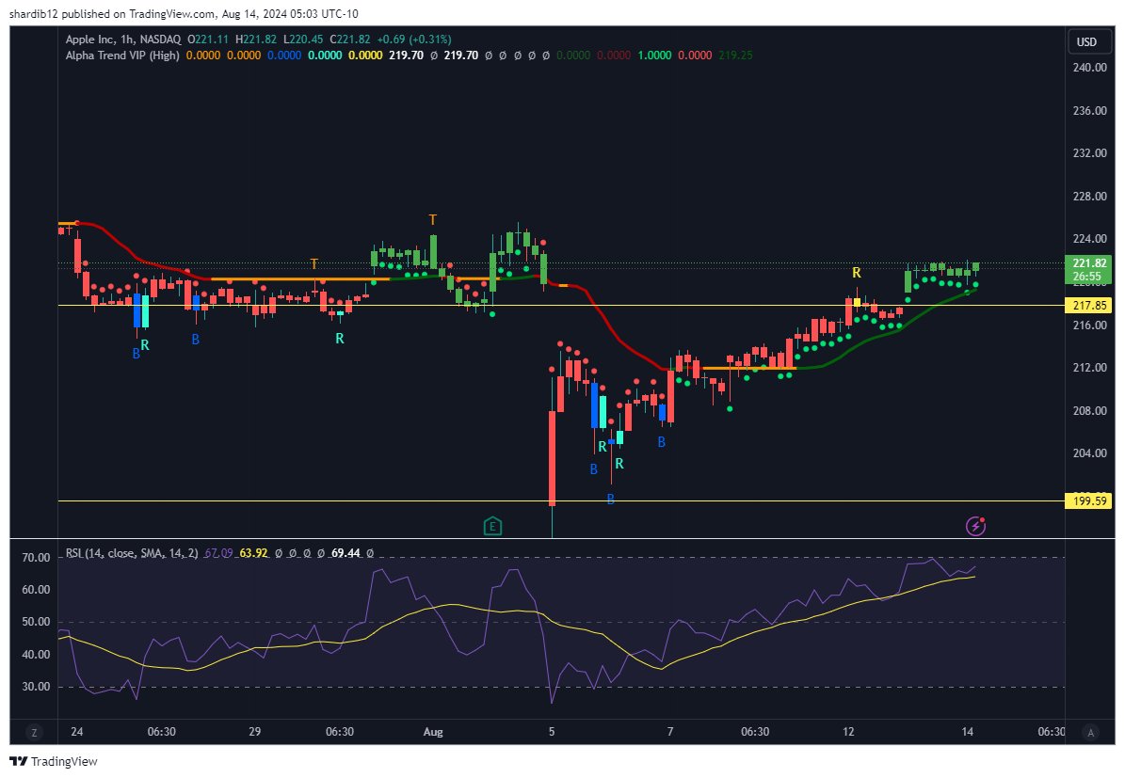Click the '12' date label on the time axis
This screenshot has width=1125, height=778.
point(848,732)
